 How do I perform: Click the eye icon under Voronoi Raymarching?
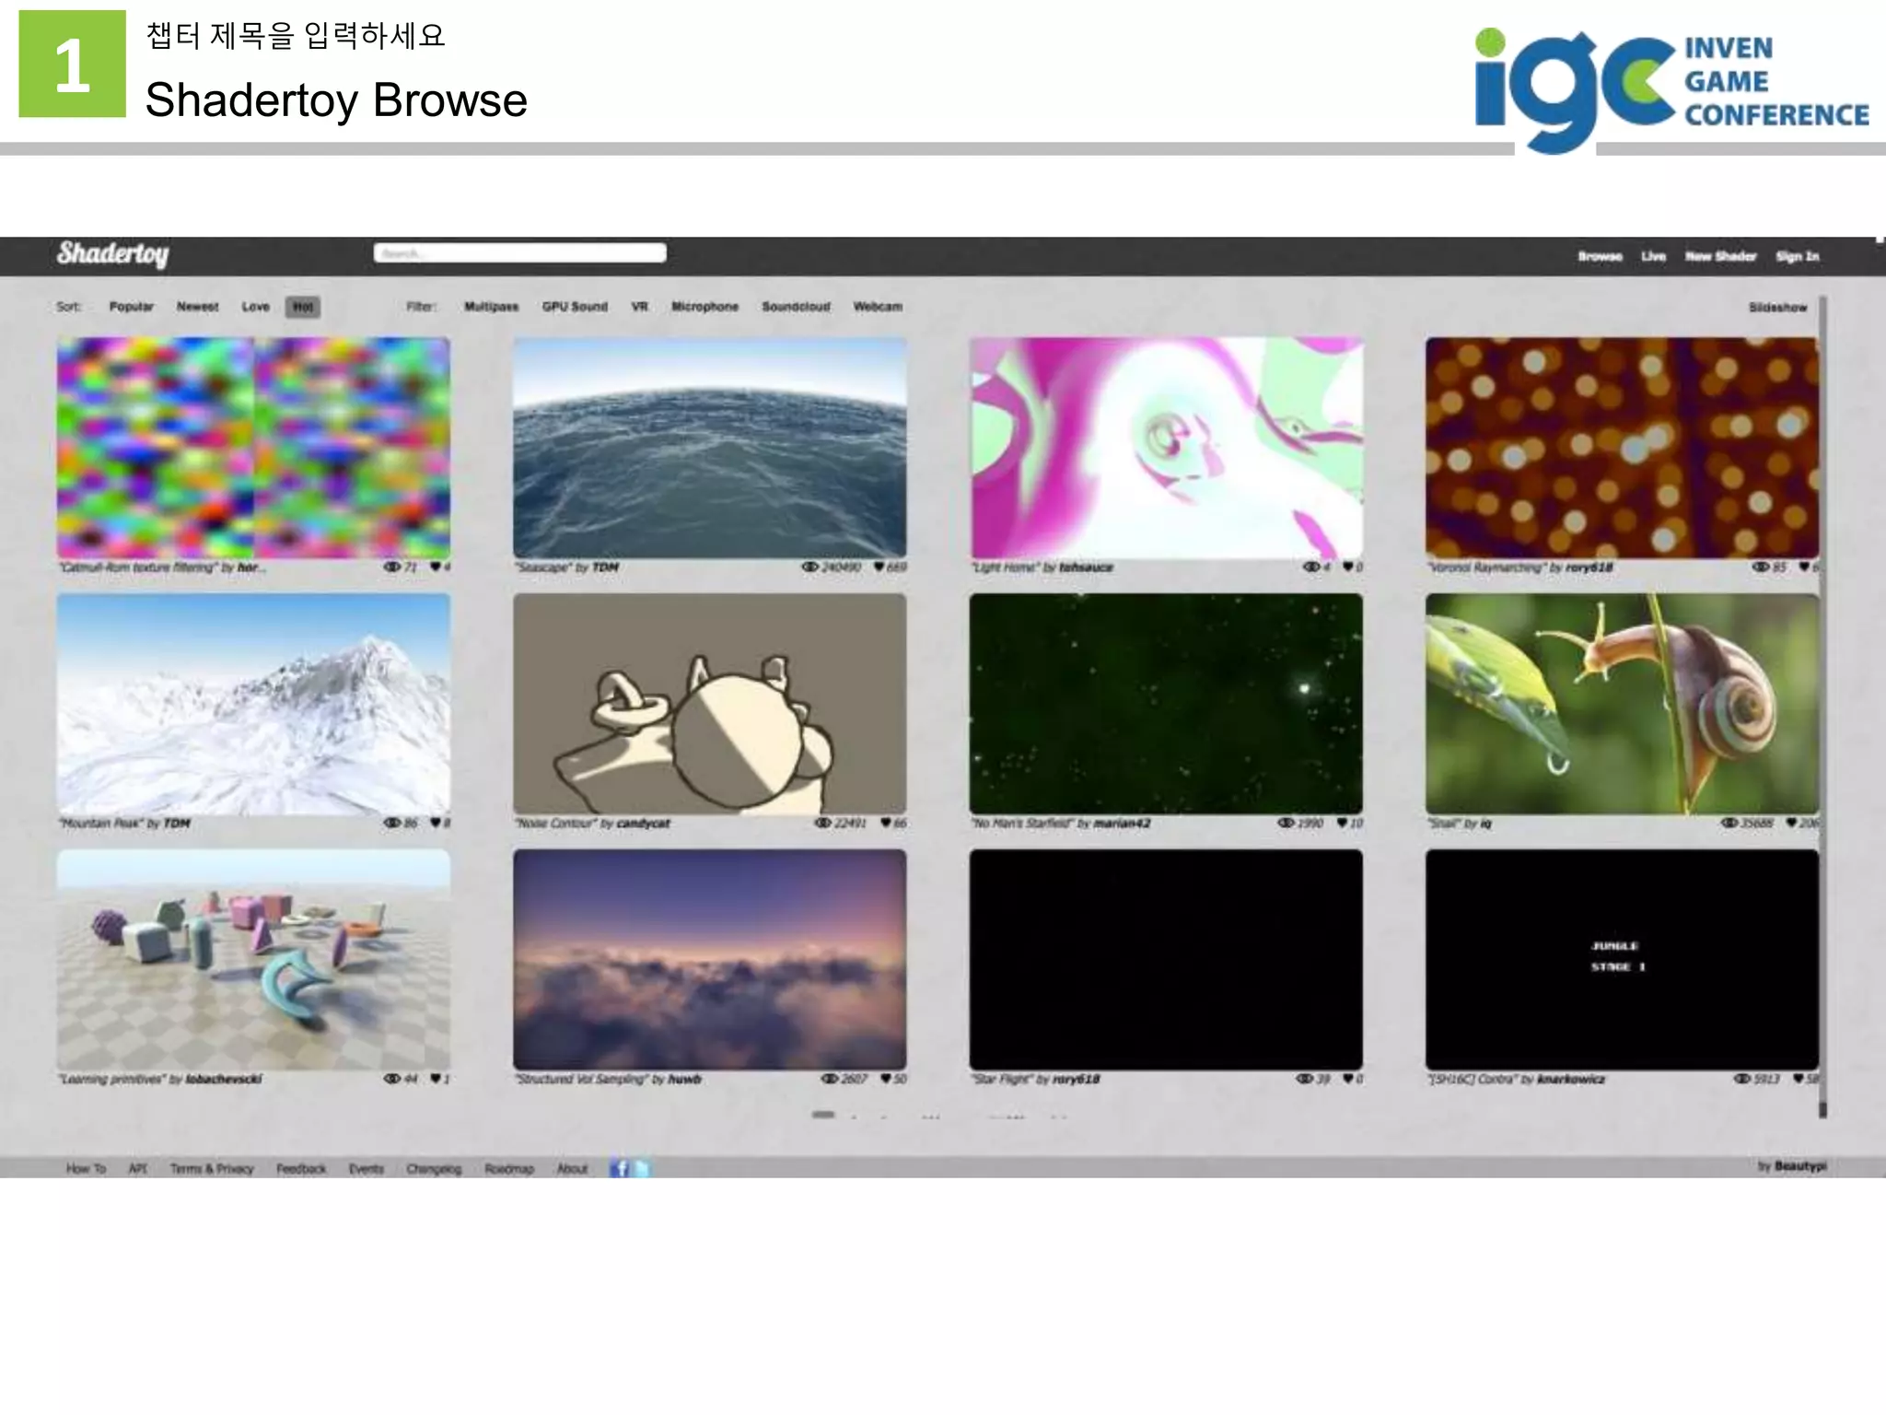coord(1760,567)
